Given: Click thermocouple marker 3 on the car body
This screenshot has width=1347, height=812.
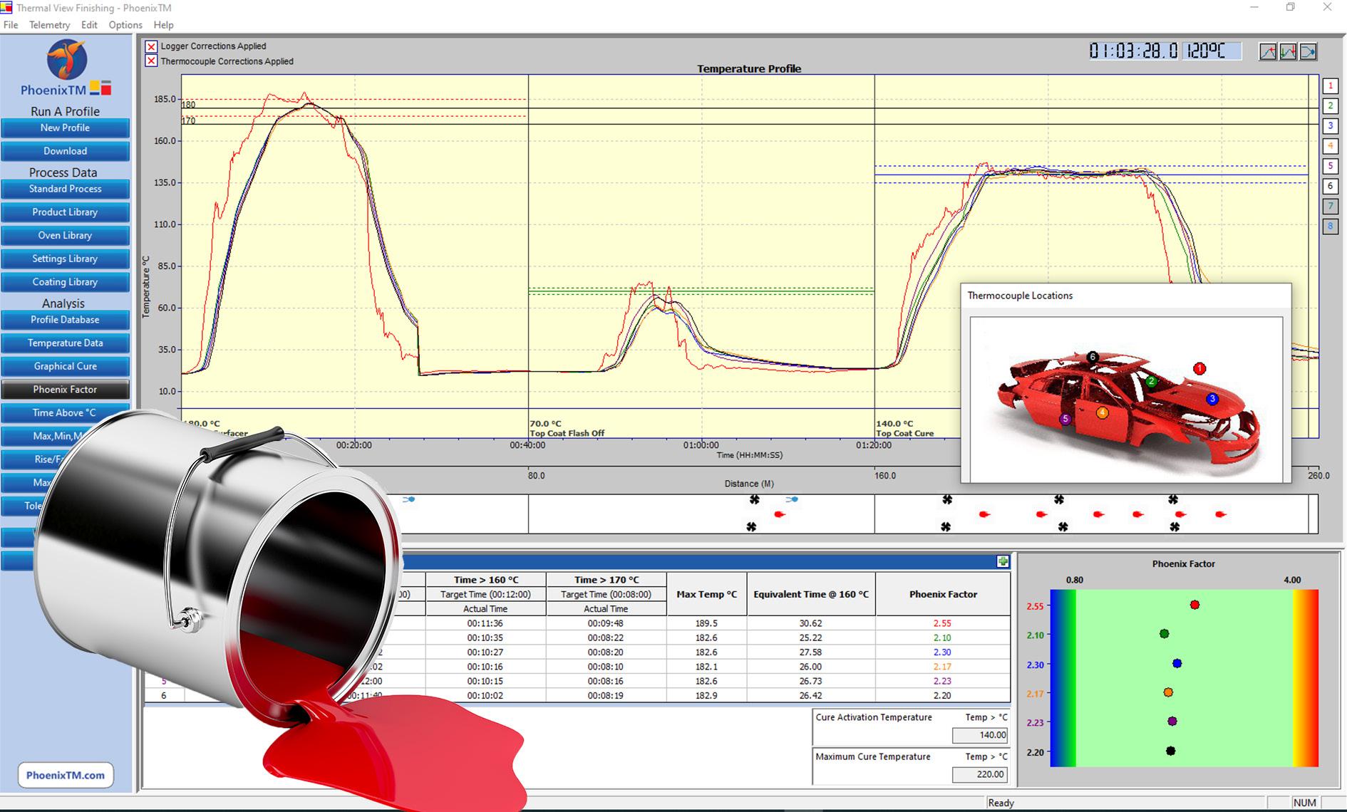Looking at the screenshot, I should [1212, 400].
